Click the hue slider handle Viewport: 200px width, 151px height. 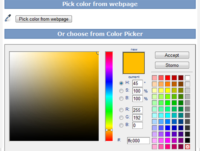109,130
